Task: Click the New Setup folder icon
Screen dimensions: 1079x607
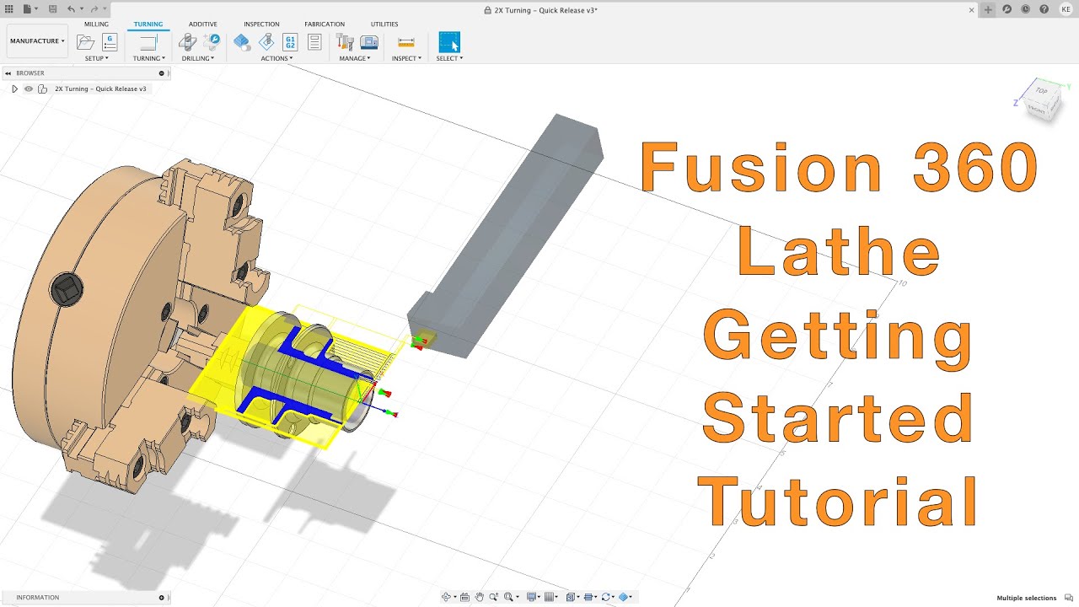Action: [x=85, y=42]
